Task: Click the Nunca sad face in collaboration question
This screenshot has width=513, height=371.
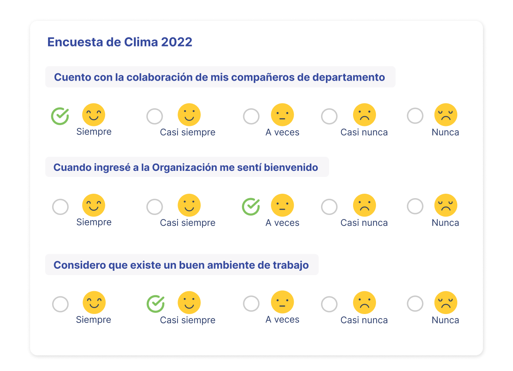Action: coord(446,115)
